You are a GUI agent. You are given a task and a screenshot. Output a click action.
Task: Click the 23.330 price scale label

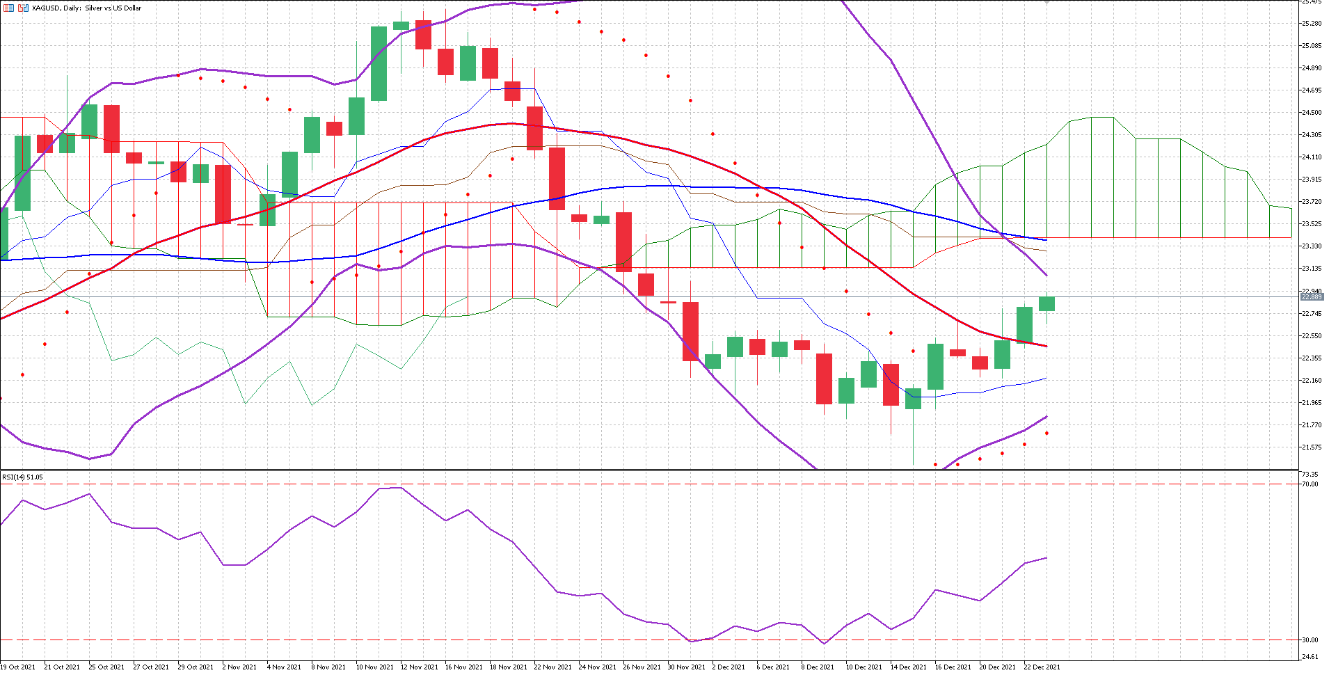pos(1311,246)
